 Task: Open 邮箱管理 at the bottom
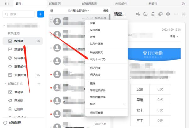point(12,123)
